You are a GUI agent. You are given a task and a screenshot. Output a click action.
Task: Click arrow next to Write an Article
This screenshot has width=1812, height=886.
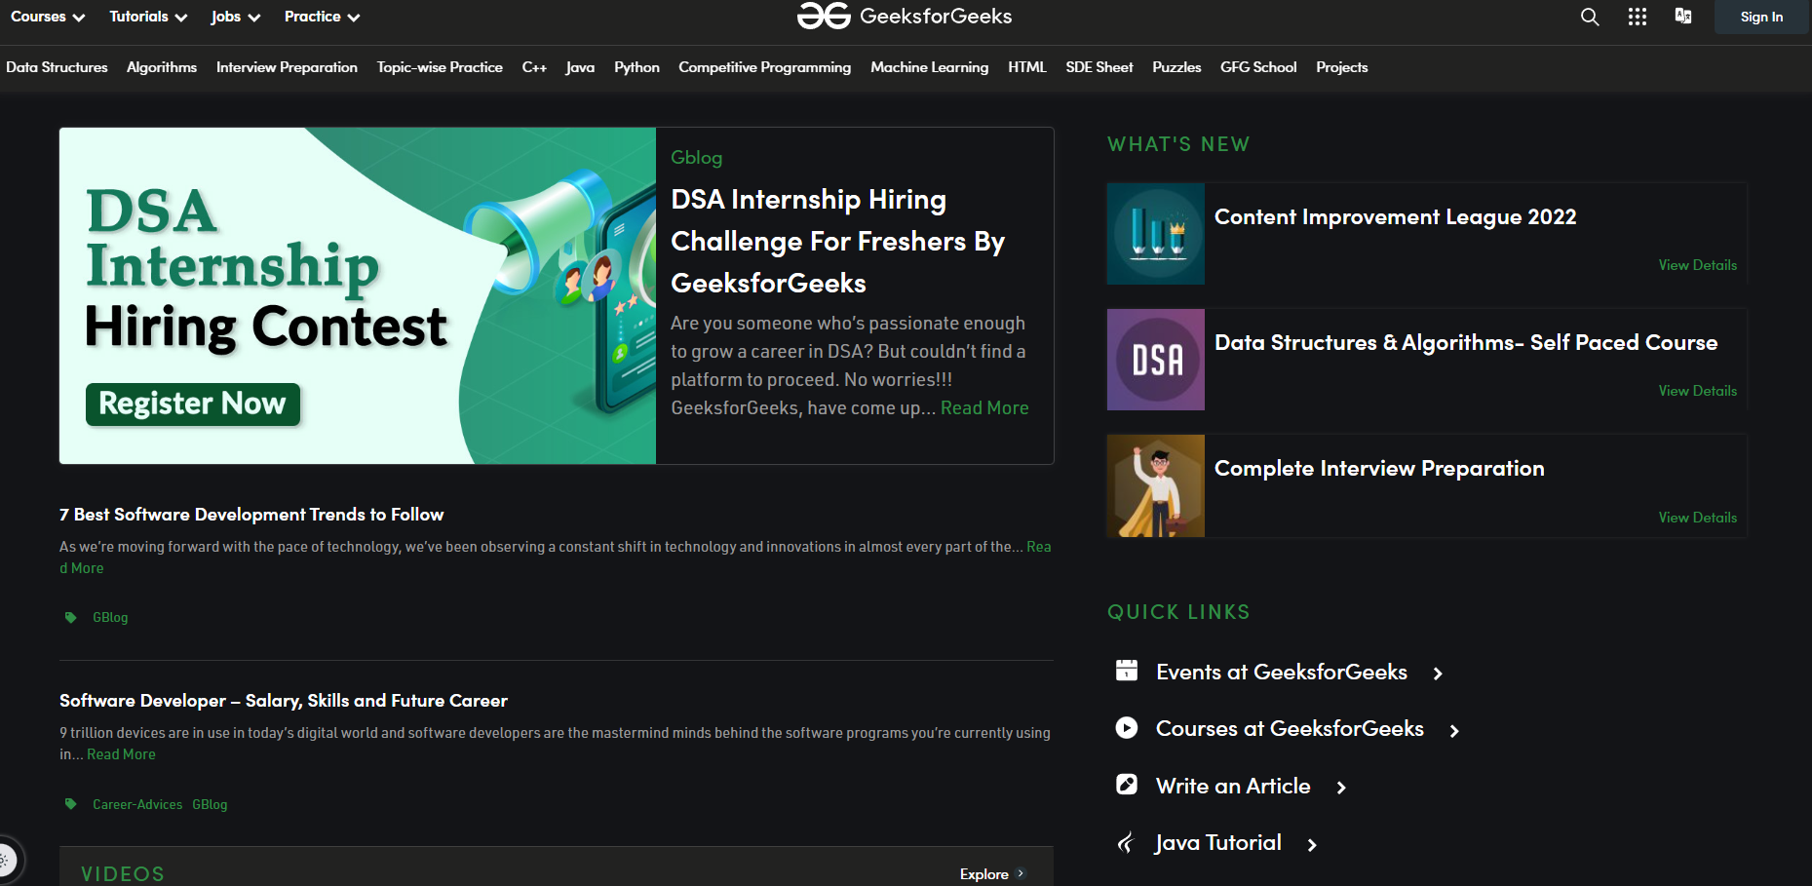(x=1341, y=788)
